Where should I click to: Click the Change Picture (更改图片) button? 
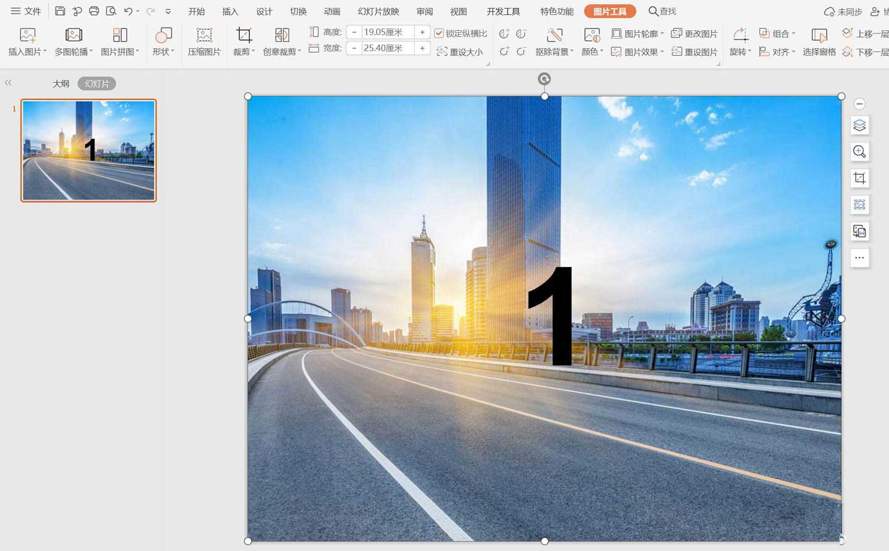tap(694, 33)
